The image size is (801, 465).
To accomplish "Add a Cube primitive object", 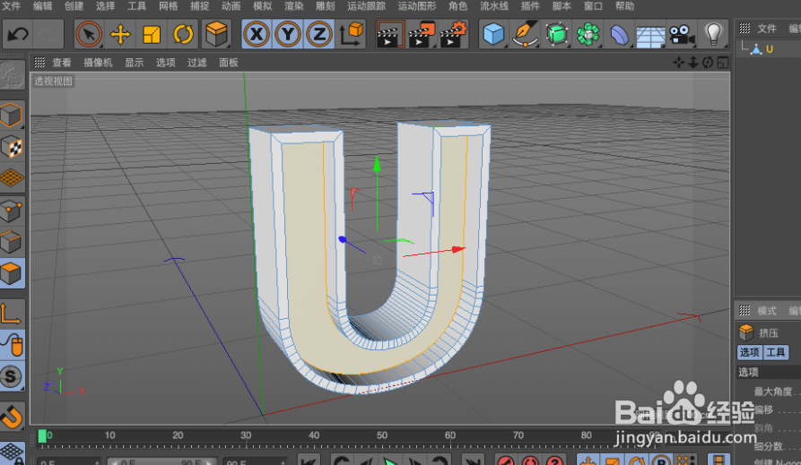I will tap(493, 35).
